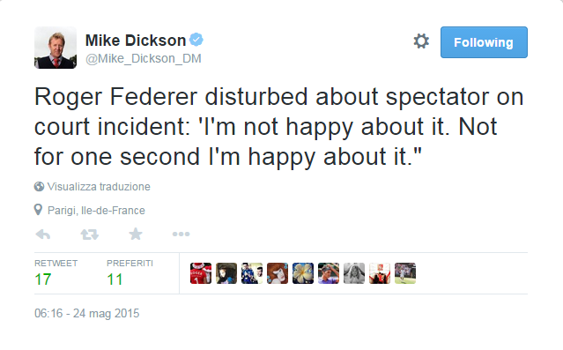Image resolution: width=563 pixels, height=350 pixels.
Task: View the 11 preferiti list
Action: tap(130, 274)
